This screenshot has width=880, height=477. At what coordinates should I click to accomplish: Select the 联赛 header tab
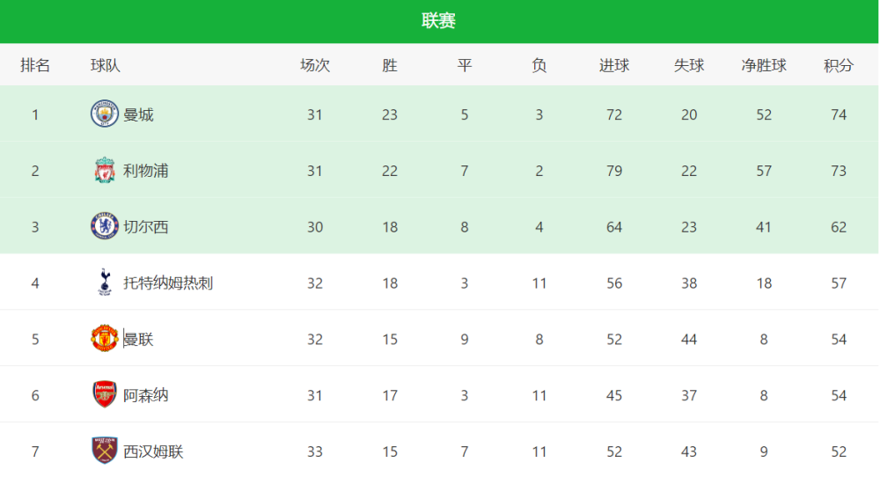(x=439, y=21)
